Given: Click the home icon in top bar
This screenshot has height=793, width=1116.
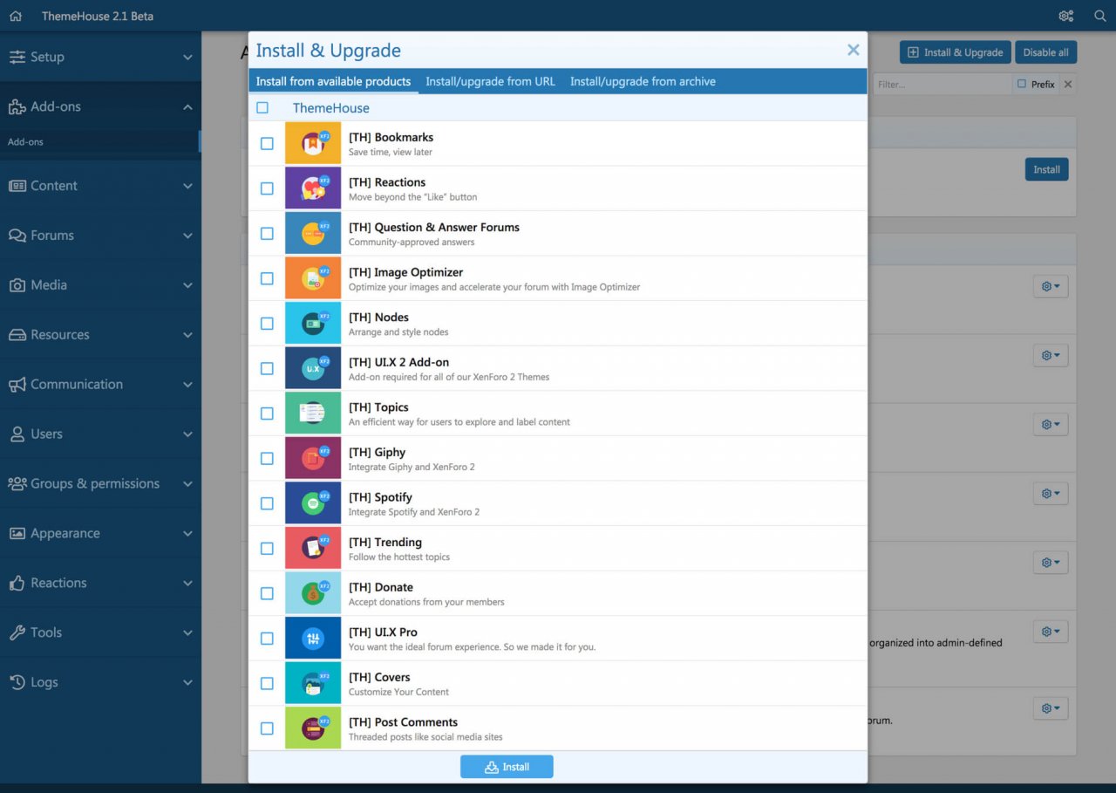Looking at the screenshot, I should [x=15, y=16].
